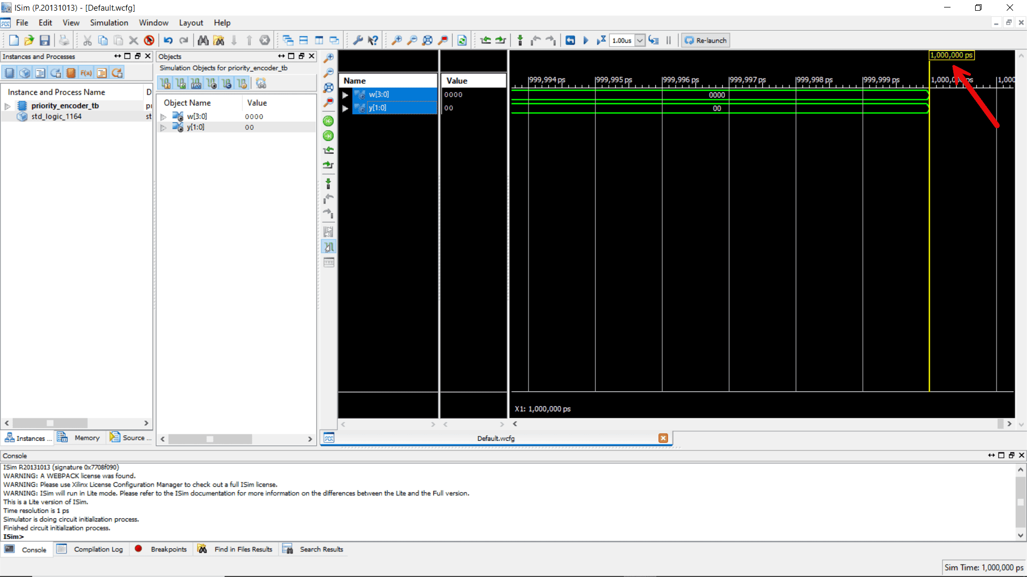Viewport: 1027px width, 577px height.
Task: Toggle display of input objects in Objects panel
Action: coord(165,83)
